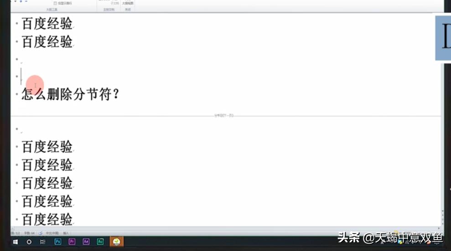Screen dimensions: 451x251
Task: Open Task View from the taskbar
Action: point(42,242)
